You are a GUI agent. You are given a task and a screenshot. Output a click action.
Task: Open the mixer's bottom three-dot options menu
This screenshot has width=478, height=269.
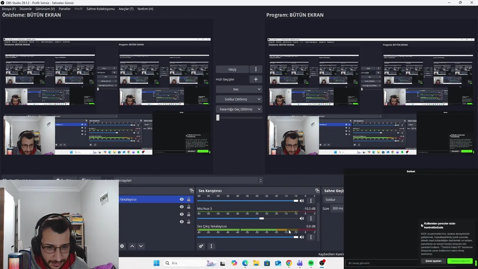[211, 246]
